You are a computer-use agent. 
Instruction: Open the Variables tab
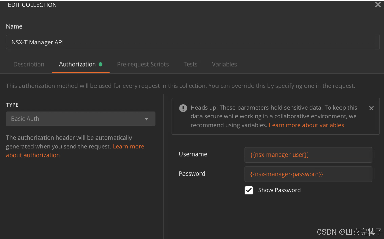pos(224,65)
